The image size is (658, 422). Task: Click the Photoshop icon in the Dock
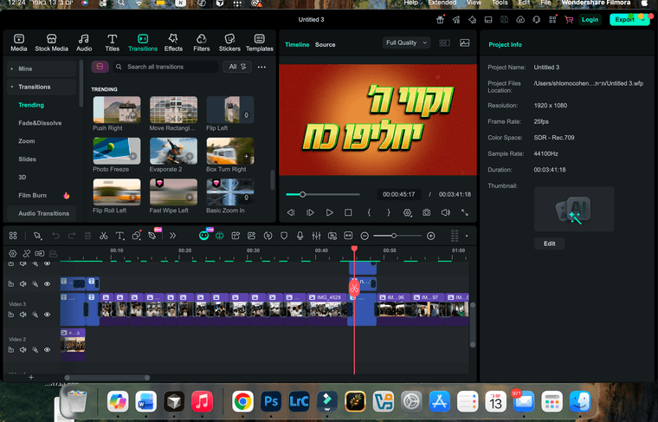point(271,401)
